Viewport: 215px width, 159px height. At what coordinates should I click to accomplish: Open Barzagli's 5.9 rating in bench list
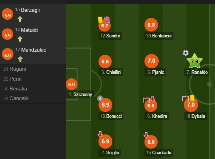(7, 15)
